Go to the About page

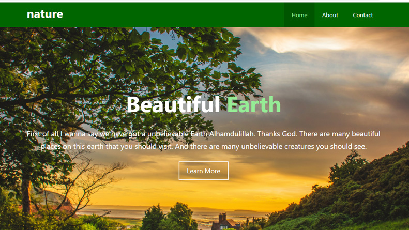click(x=330, y=15)
